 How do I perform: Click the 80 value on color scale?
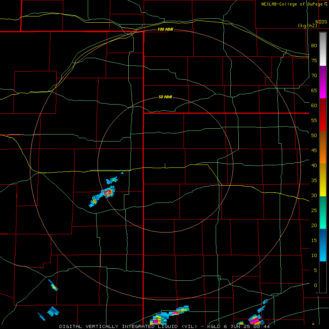(x=314, y=46)
